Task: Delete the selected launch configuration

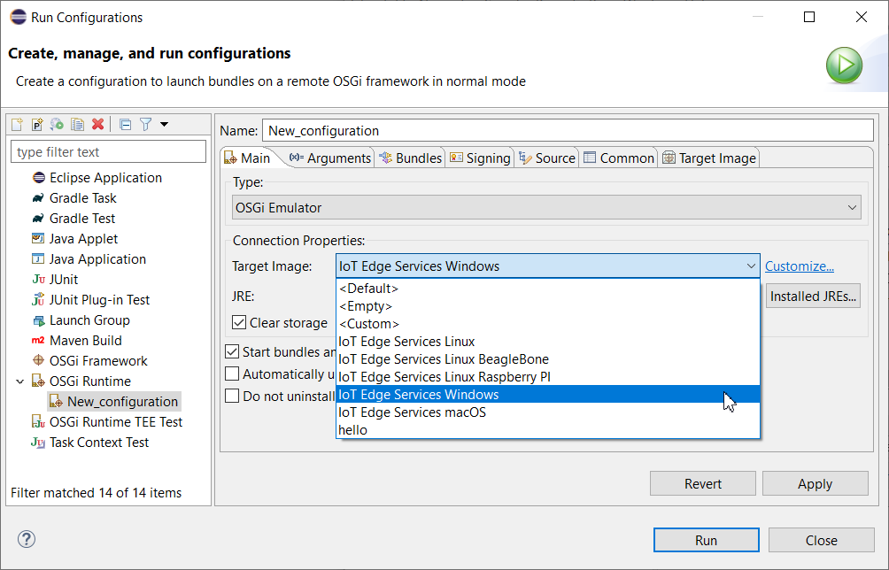Action: click(x=98, y=124)
